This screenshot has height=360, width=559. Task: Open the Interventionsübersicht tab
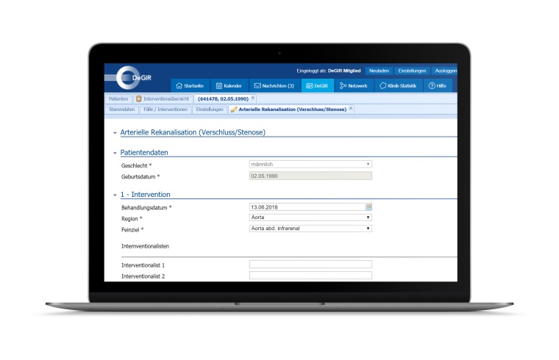(x=163, y=98)
